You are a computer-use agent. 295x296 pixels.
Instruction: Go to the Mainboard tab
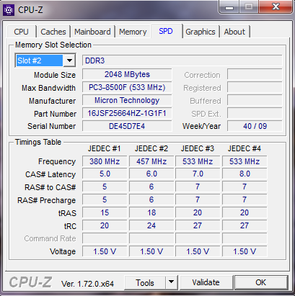[x=92, y=32]
